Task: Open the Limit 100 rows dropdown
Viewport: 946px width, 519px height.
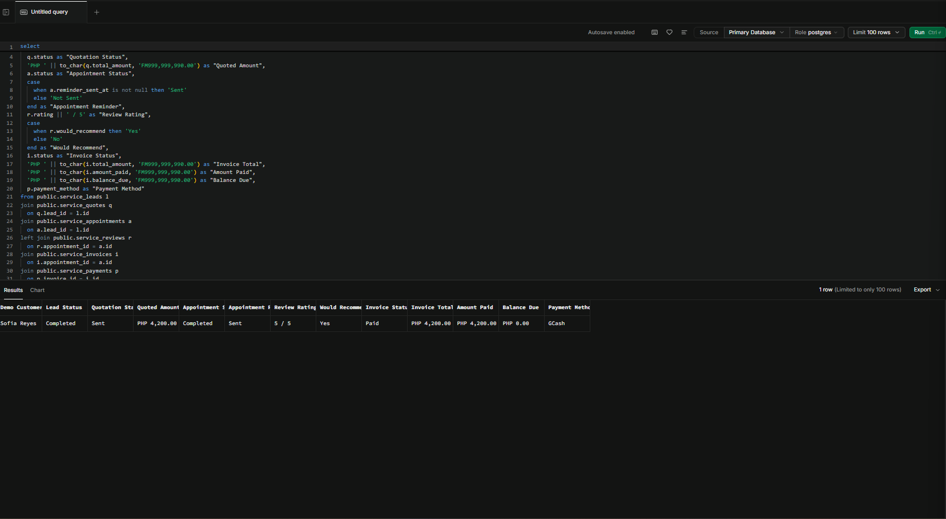Action: 876,33
